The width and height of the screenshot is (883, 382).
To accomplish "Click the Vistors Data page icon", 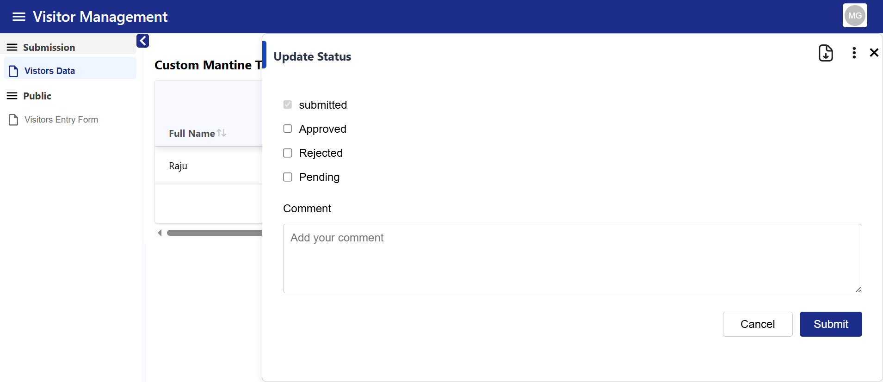I will click(13, 71).
